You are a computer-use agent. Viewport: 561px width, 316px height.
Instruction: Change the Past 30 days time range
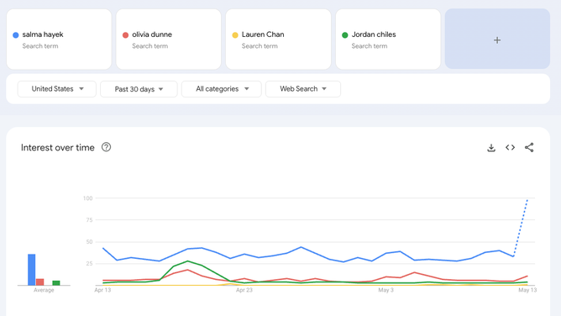click(139, 89)
